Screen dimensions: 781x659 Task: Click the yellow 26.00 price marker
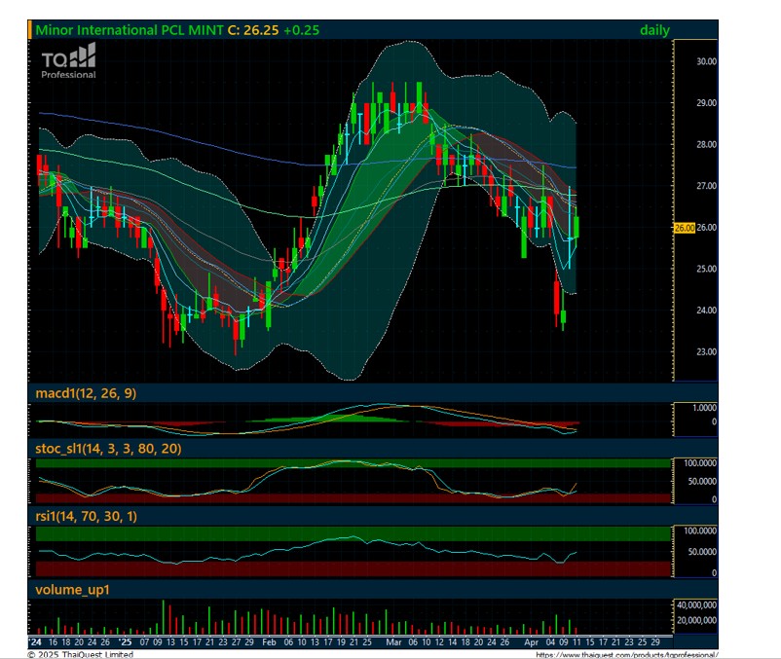point(685,228)
